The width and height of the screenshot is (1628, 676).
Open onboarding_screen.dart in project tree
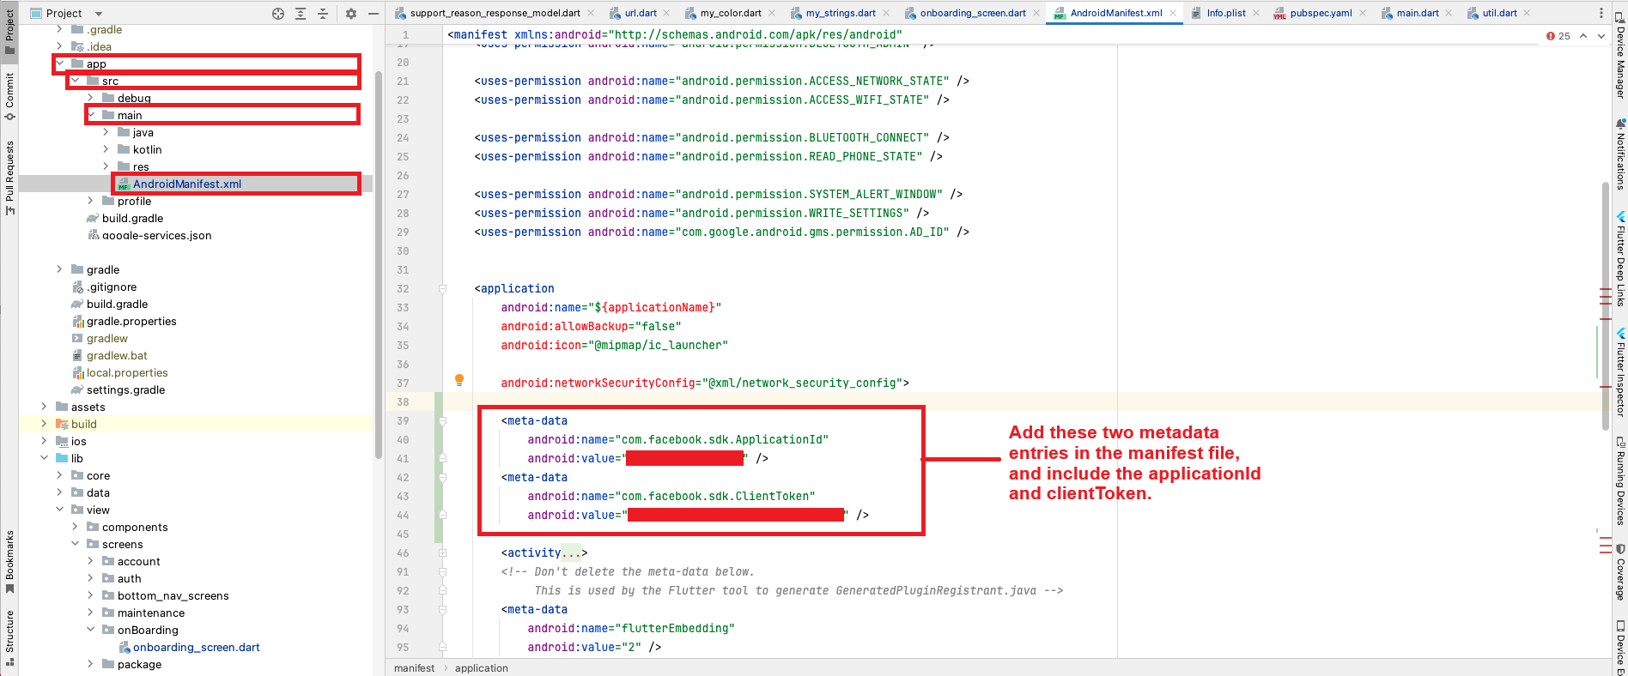(x=196, y=648)
